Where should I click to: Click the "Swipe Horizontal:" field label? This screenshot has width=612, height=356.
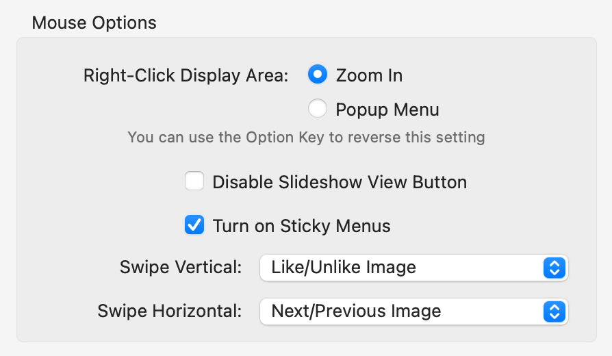(x=170, y=311)
